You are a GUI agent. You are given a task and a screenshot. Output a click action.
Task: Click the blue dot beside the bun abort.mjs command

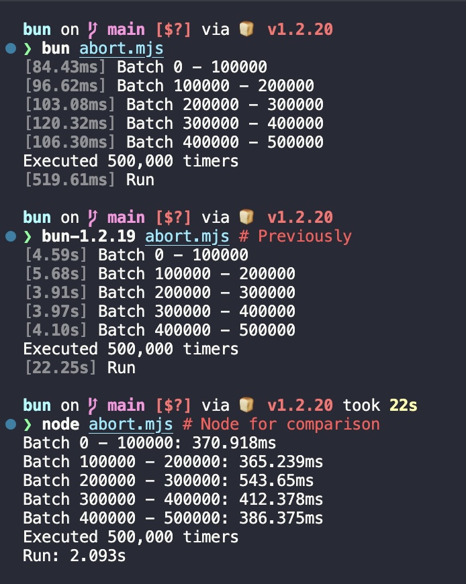point(10,48)
